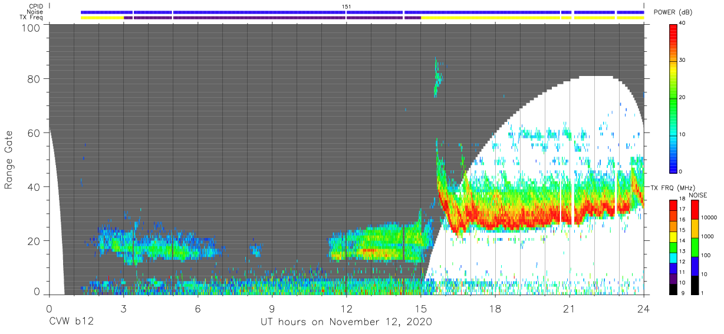Click the 1000 label on NOISE scale
The width and height of the screenshot is (724, 334).
tap(707, 237)
